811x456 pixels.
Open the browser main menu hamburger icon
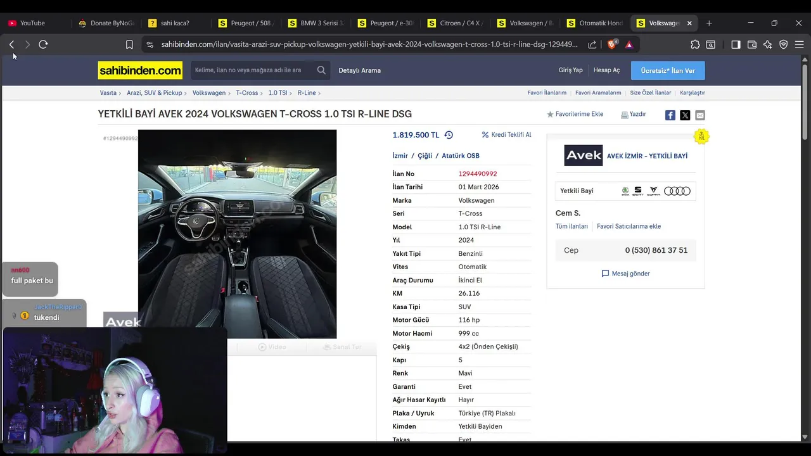(x=800, y=44)
